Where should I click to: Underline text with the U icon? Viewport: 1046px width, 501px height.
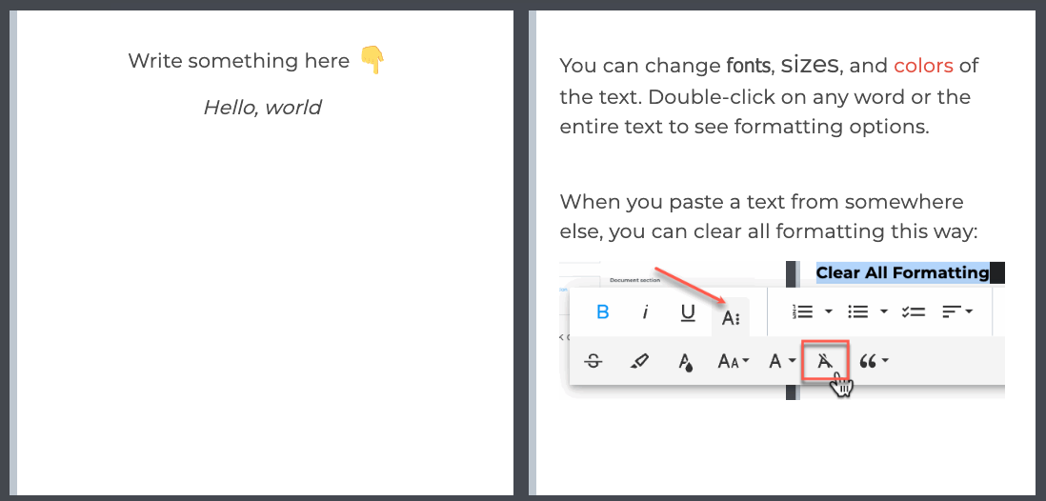(x=688, y=312)
